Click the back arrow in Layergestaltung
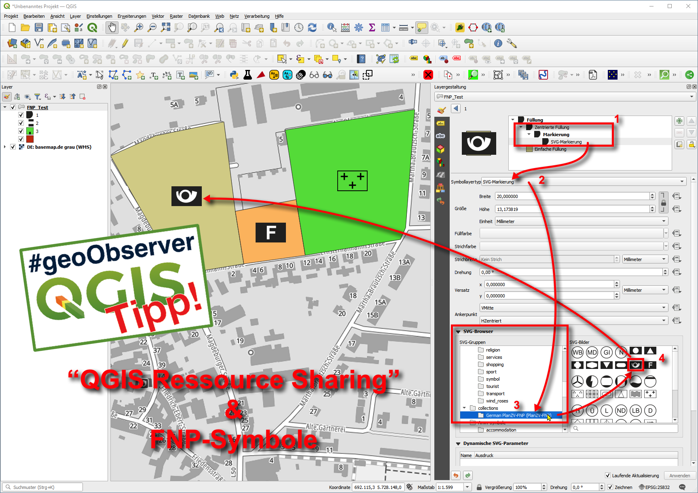This screenshot has height=493, width=698. [456, 108]
